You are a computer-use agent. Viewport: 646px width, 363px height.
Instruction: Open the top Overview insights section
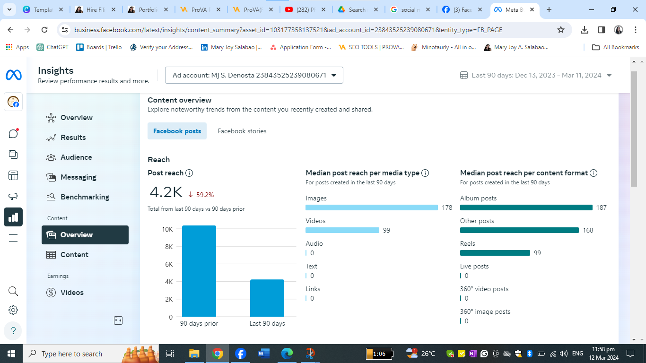[x=85, y=118]
